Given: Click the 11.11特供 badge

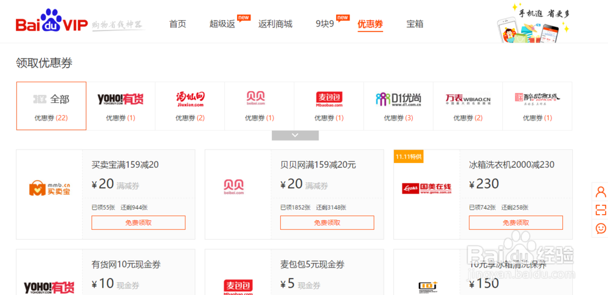Looking at the screenshot, I should pyautogui.click(x=409, y=157).
